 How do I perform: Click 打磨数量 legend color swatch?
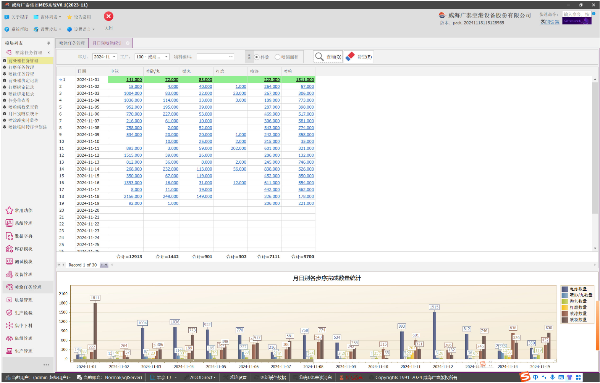[565, 307]
